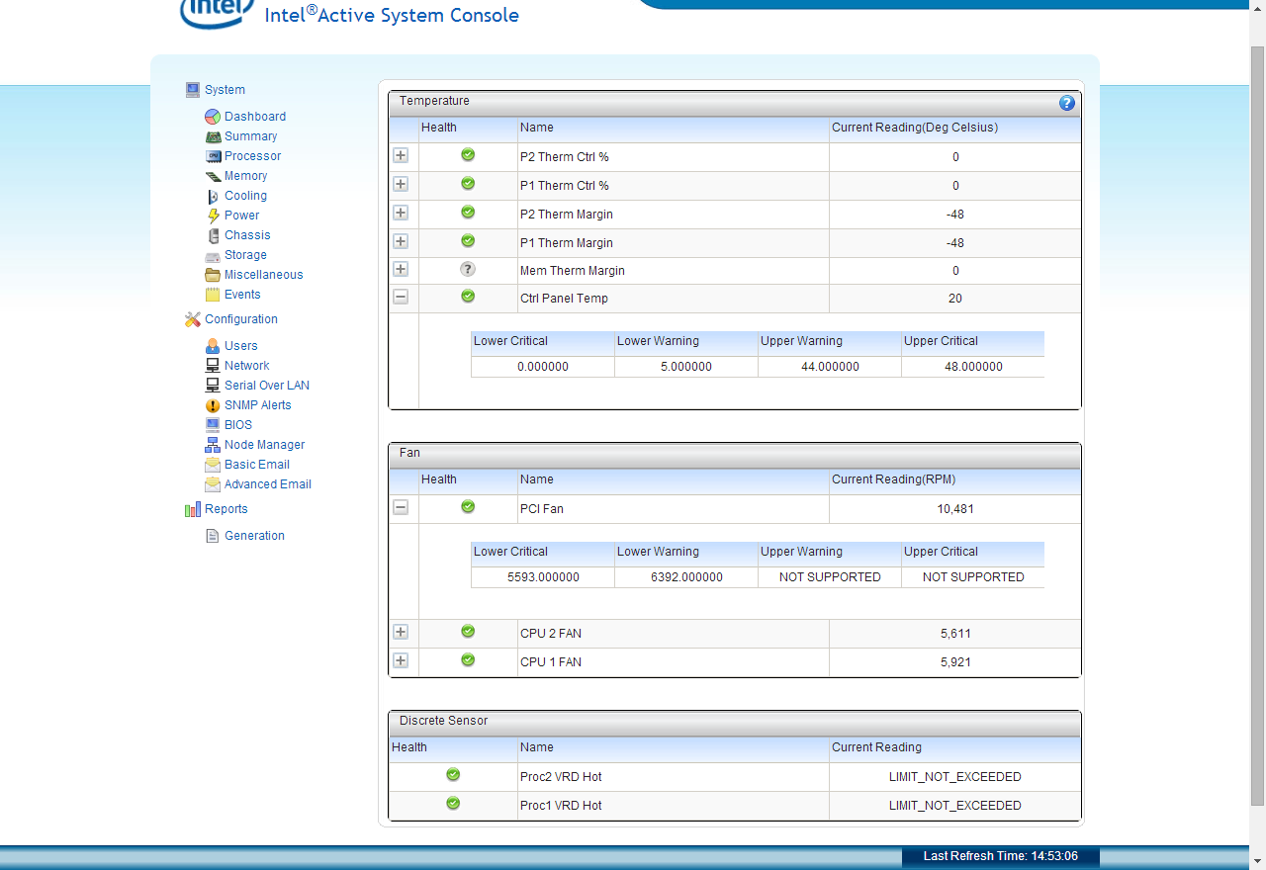The height and width of the screenshot is (870, 1266).
Task: Click the Summary motherboard icon
Action: point(213,136)
